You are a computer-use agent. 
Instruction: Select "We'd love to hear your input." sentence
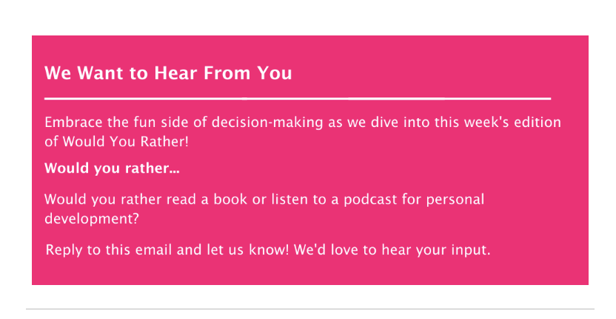pyautogui.click(x=392, y=250)
